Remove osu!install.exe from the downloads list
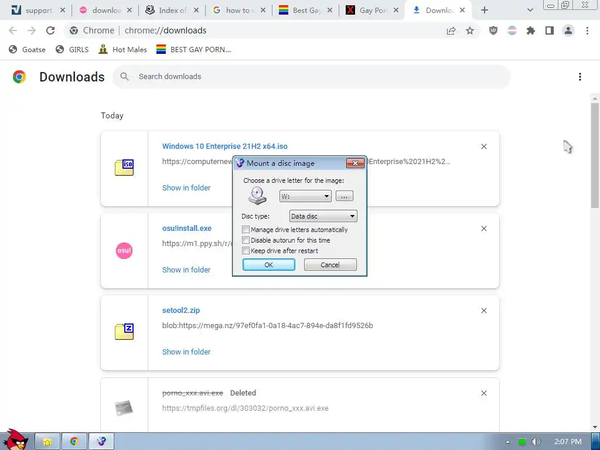The image size is (600, 450). (483, 229)
